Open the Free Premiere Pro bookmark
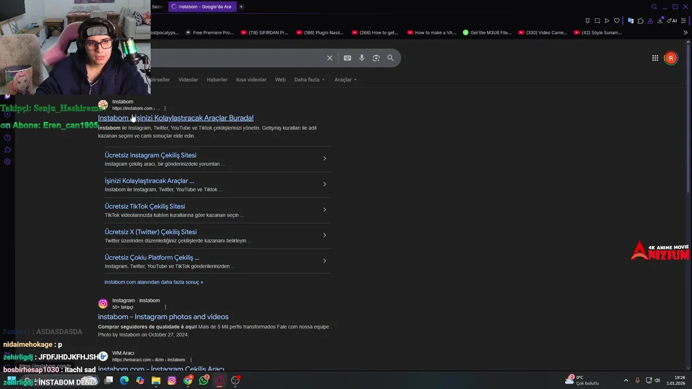692x389 pixels. pos(209,32)
